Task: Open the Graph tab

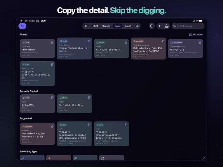Action: click(x=128, y=26)
